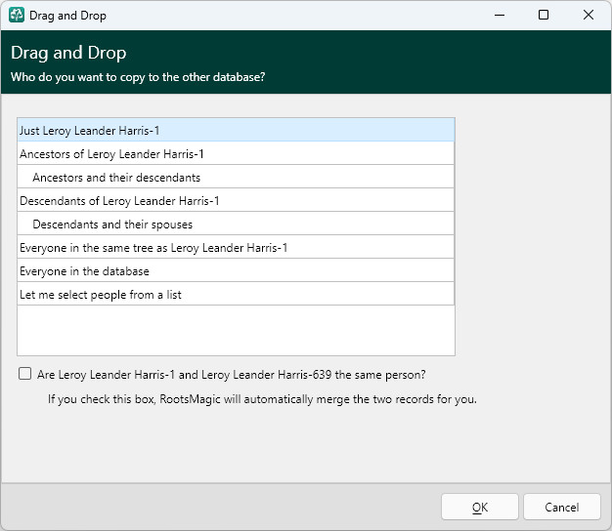Select 'Just Leroy Leander Harris-1' option

coord(236,130)
